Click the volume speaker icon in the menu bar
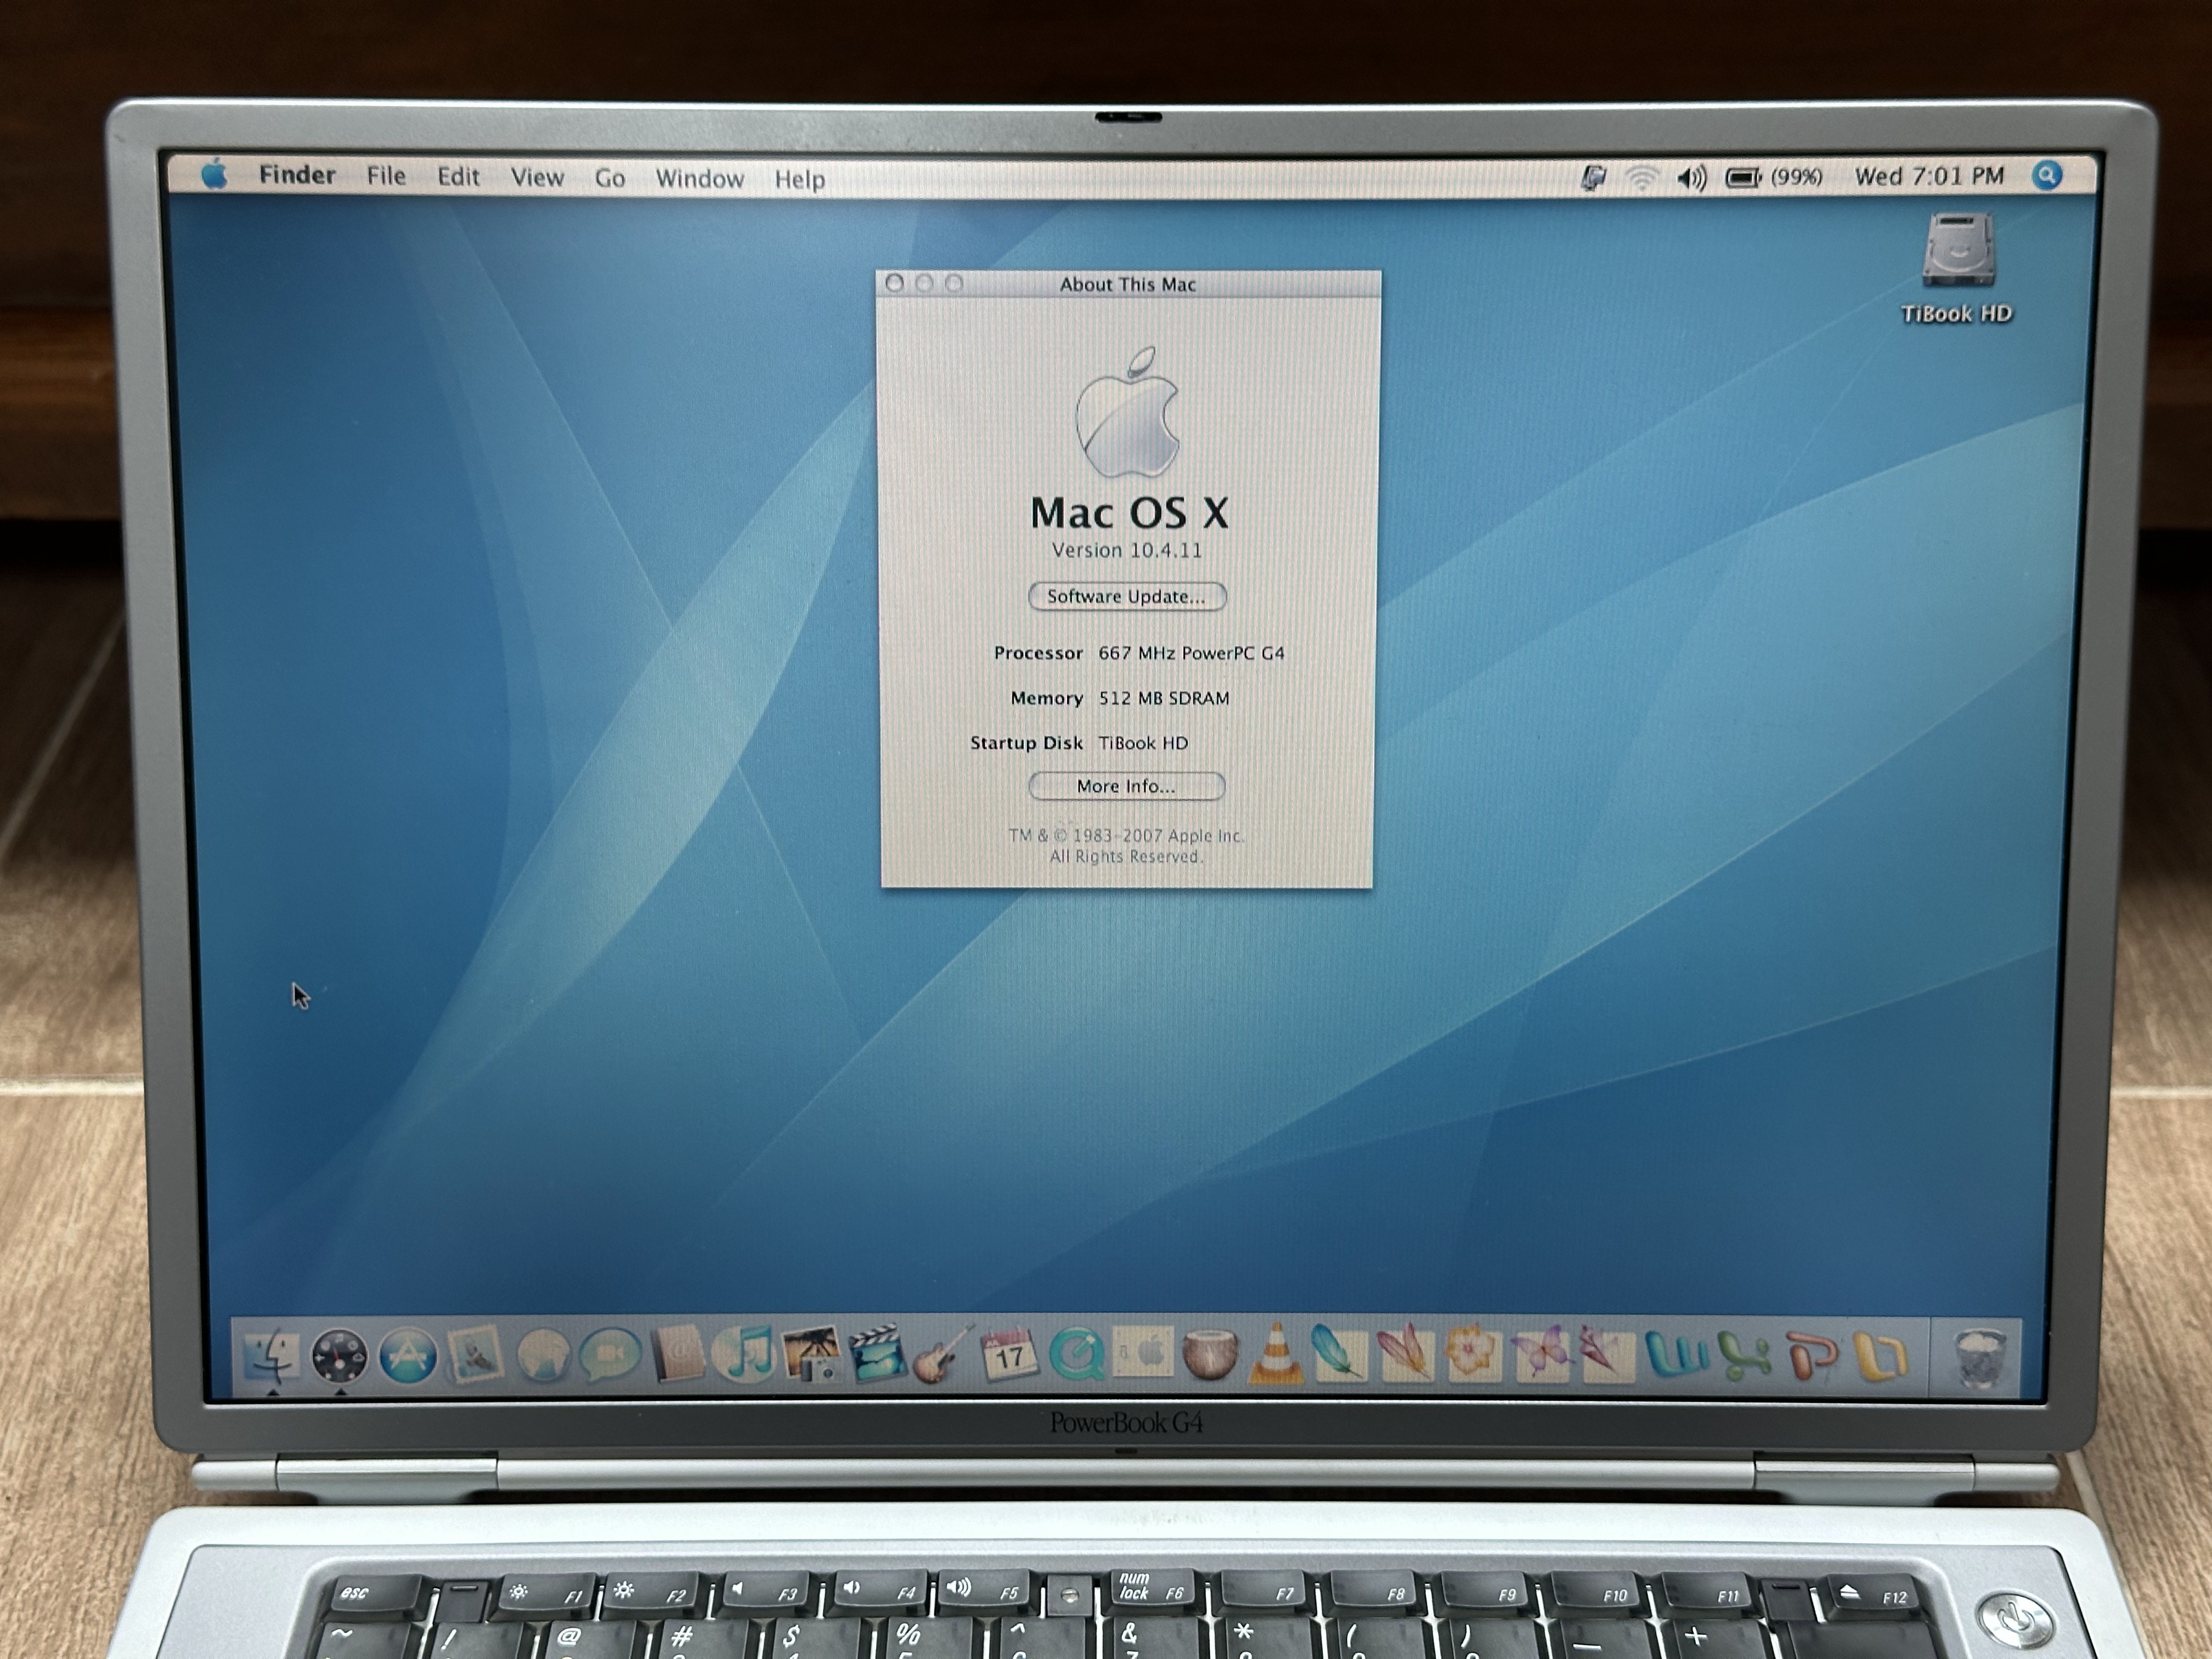 [1691, 178]
